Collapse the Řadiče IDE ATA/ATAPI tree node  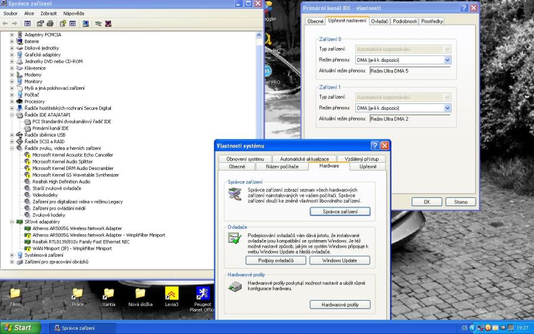pos(12,115)
